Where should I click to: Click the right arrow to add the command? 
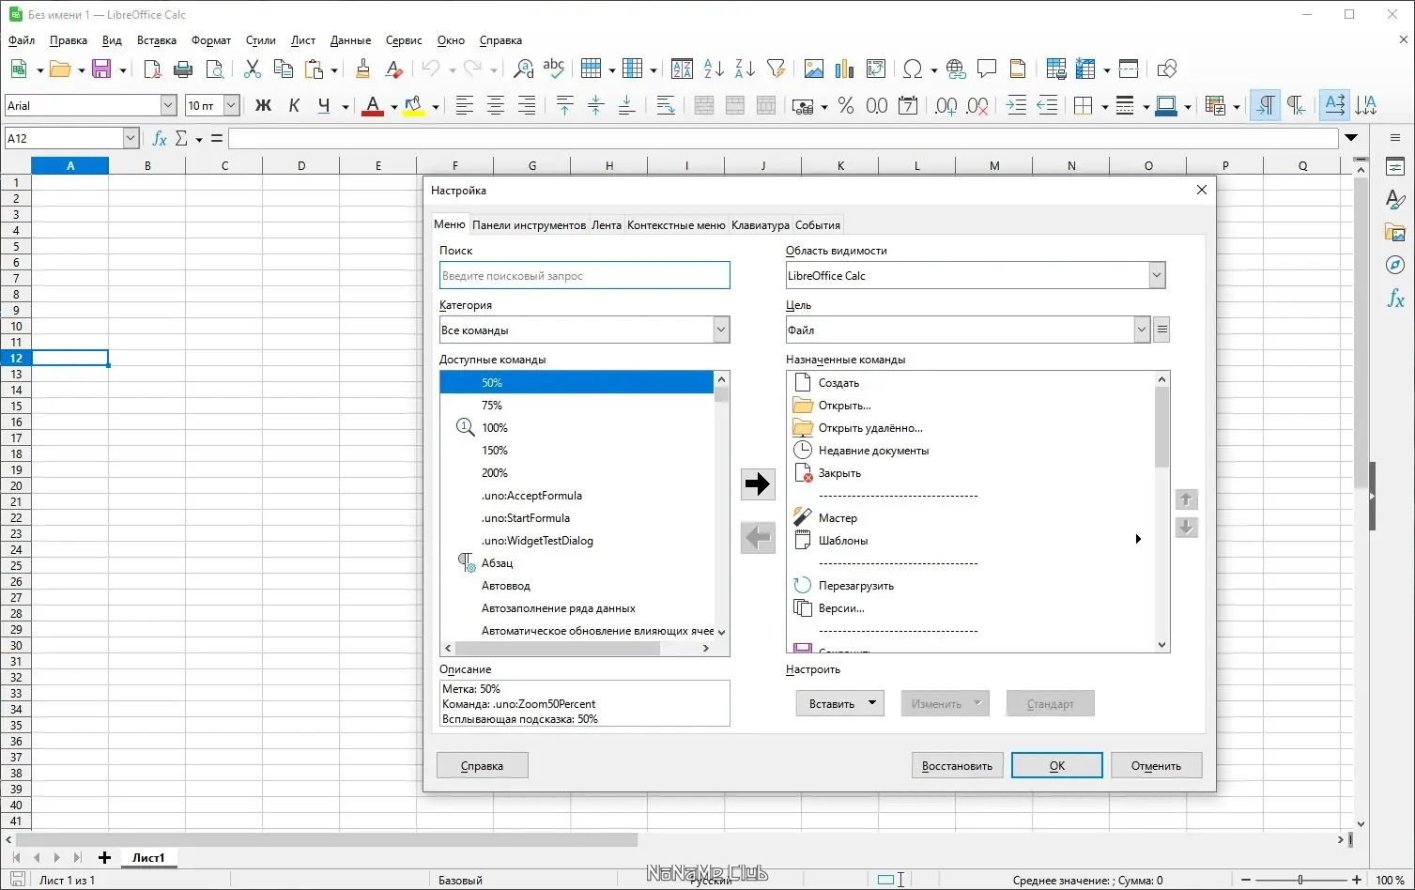coord(757,483)
